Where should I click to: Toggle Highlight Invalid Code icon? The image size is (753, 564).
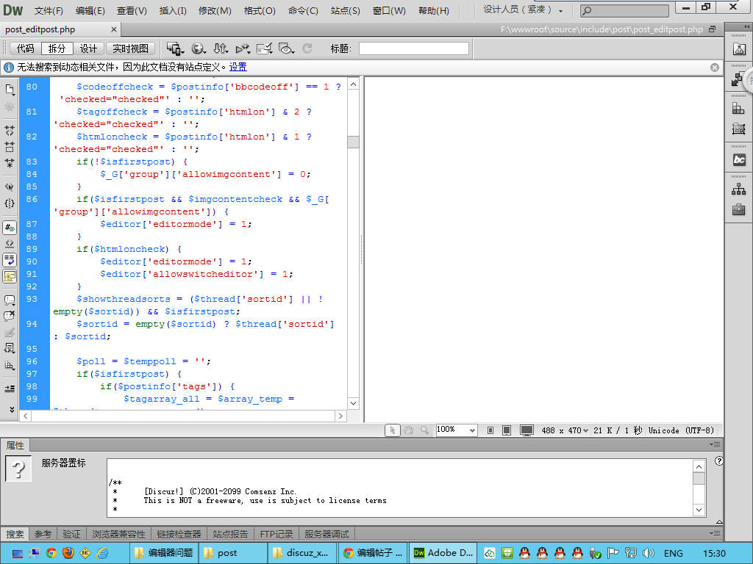tap(10, 244)
